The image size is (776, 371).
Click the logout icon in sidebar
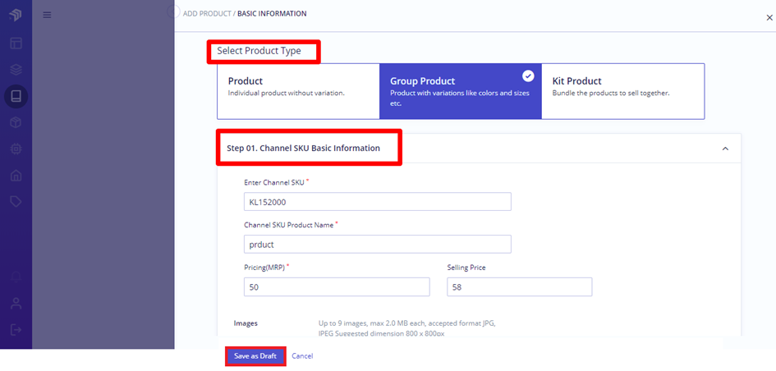tap(16, 329)
